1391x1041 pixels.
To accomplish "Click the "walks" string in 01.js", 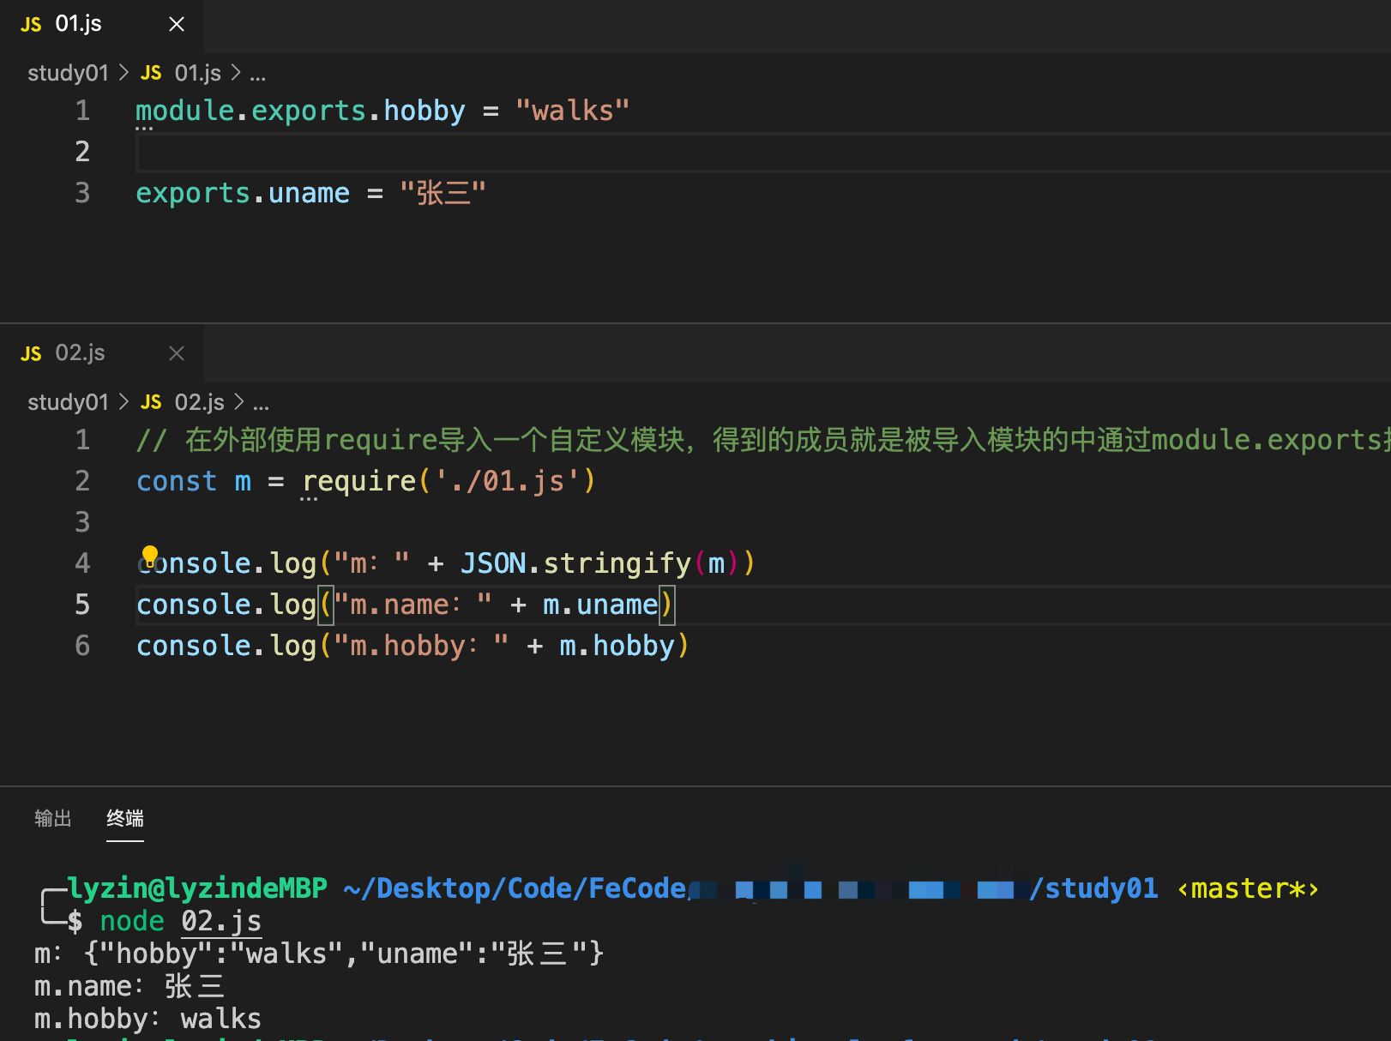I will click(x=573, y=111).
